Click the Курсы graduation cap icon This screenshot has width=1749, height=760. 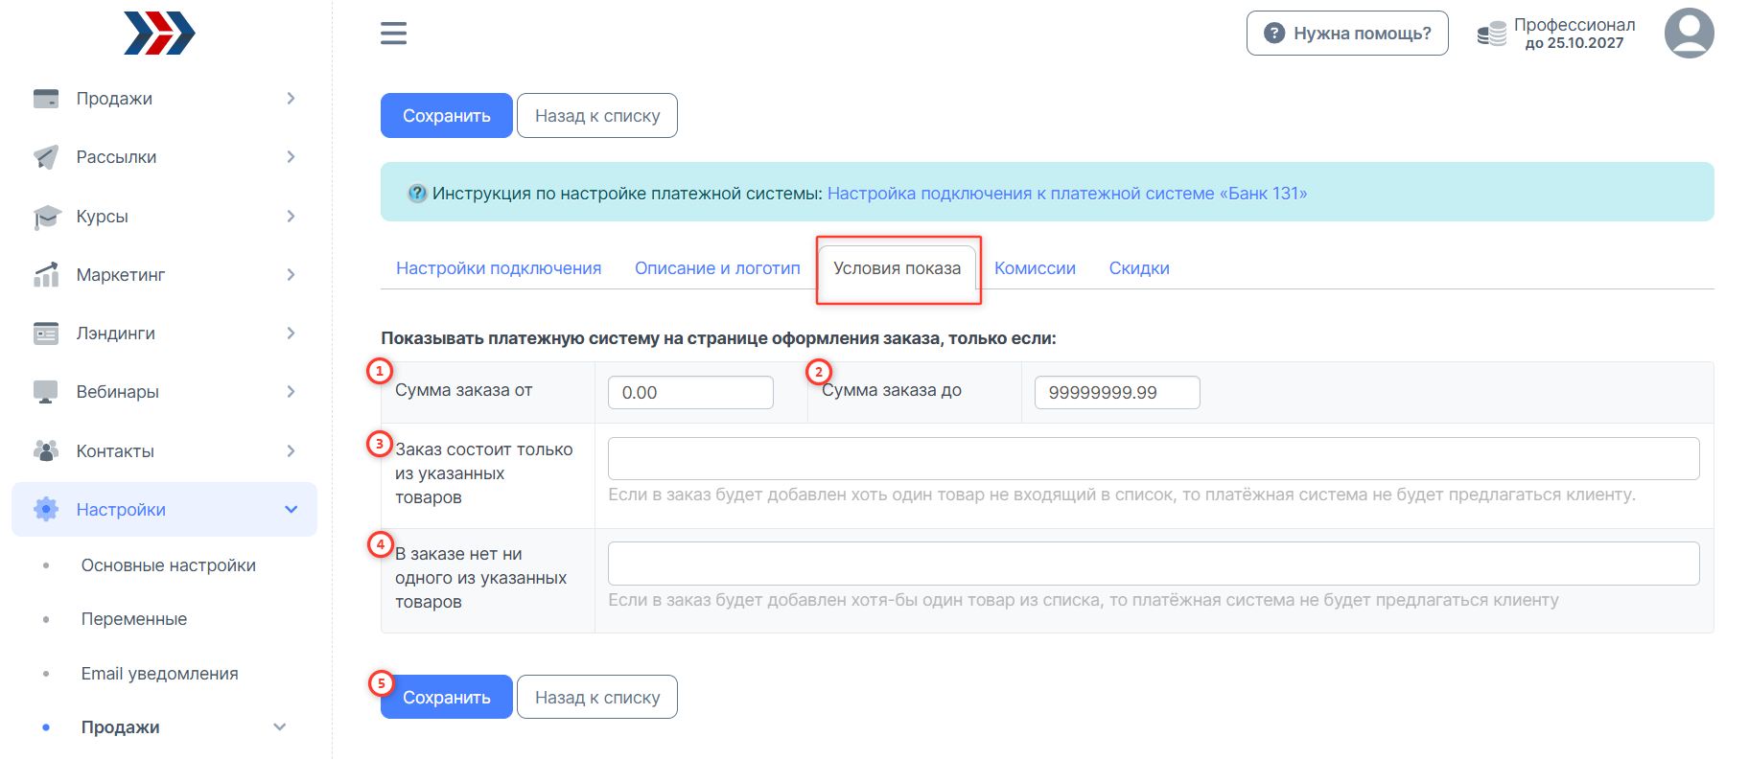46,217
